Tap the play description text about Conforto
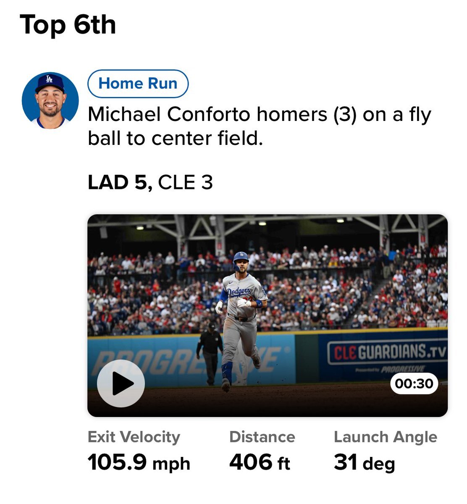467x504 pixels. [x=259, y=126]
